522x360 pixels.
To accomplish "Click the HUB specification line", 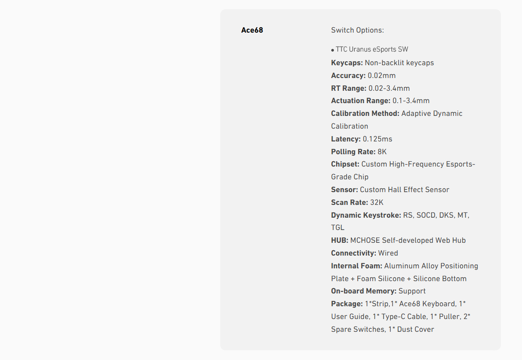I will tap(398, 241).
